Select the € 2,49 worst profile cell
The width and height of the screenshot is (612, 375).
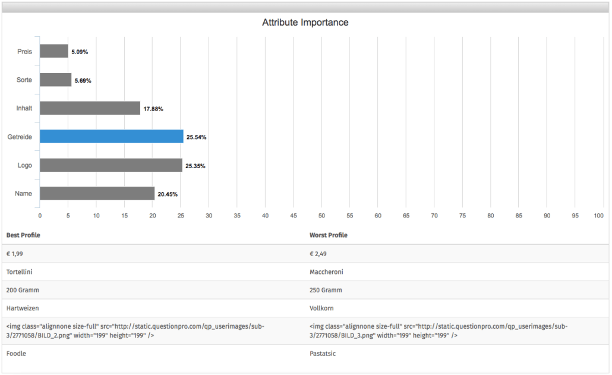(x=318, y=254)
